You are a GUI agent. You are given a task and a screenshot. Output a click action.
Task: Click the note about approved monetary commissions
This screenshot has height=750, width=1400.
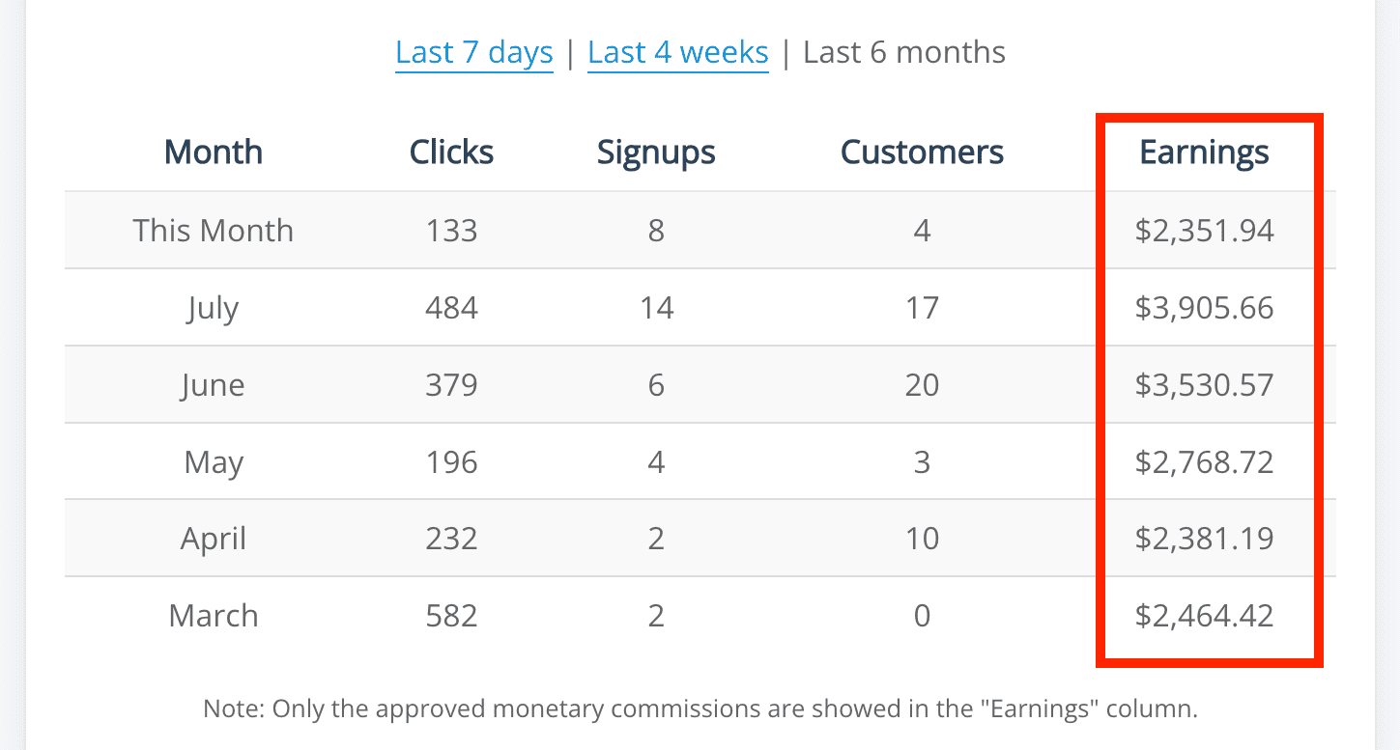pyautogui.click(x=700, y=708)
